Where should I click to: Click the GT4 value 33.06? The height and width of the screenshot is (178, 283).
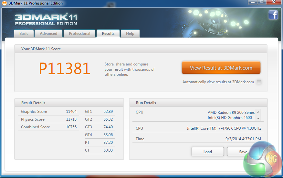[108, 135]
